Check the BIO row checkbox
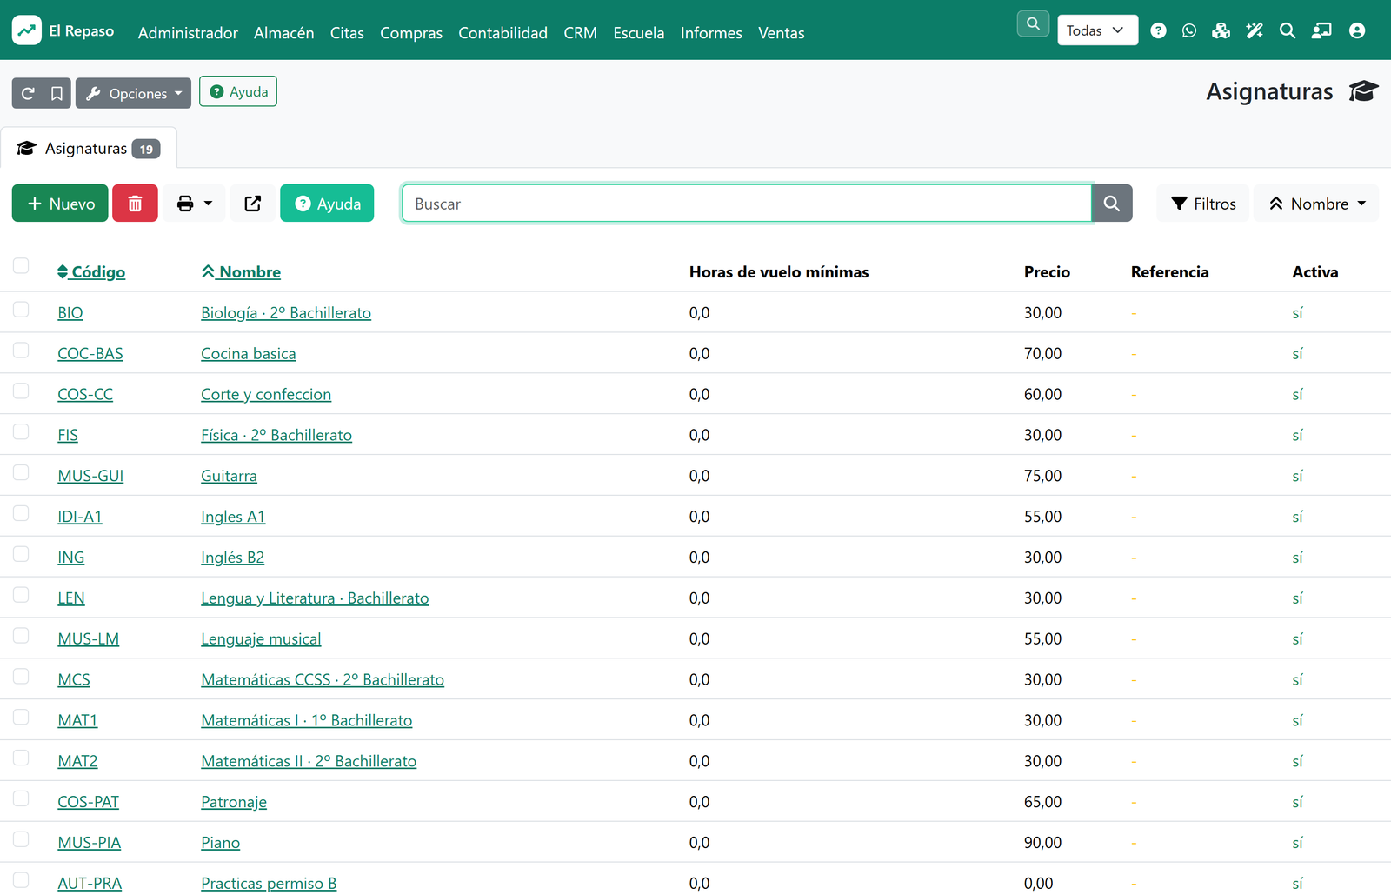This screenshot has width=1391, height=895. (x=21, y=310)
